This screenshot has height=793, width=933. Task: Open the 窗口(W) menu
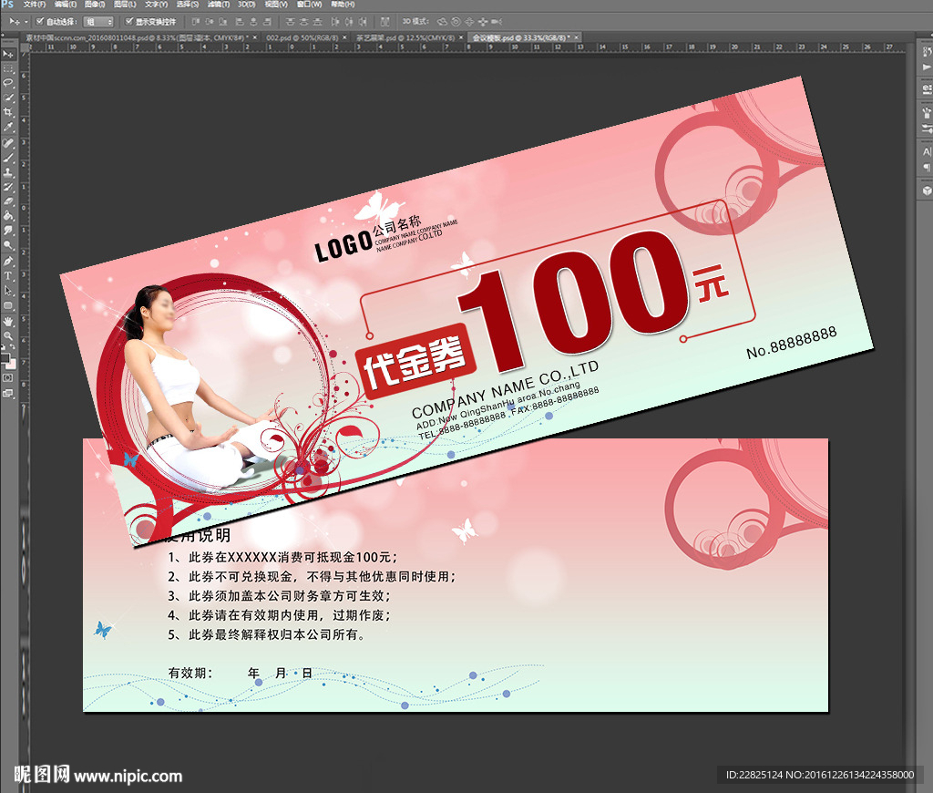click(x=308, y=5)
